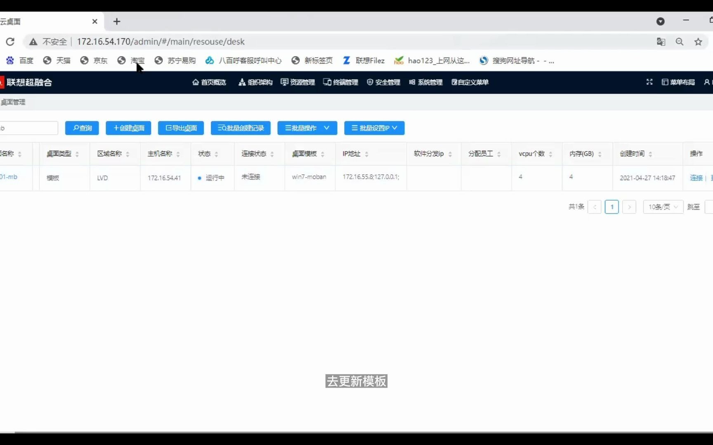Open the 自定义菜单 menu
The height and width of the screenshot is (445, 713).
pos(470,82)
